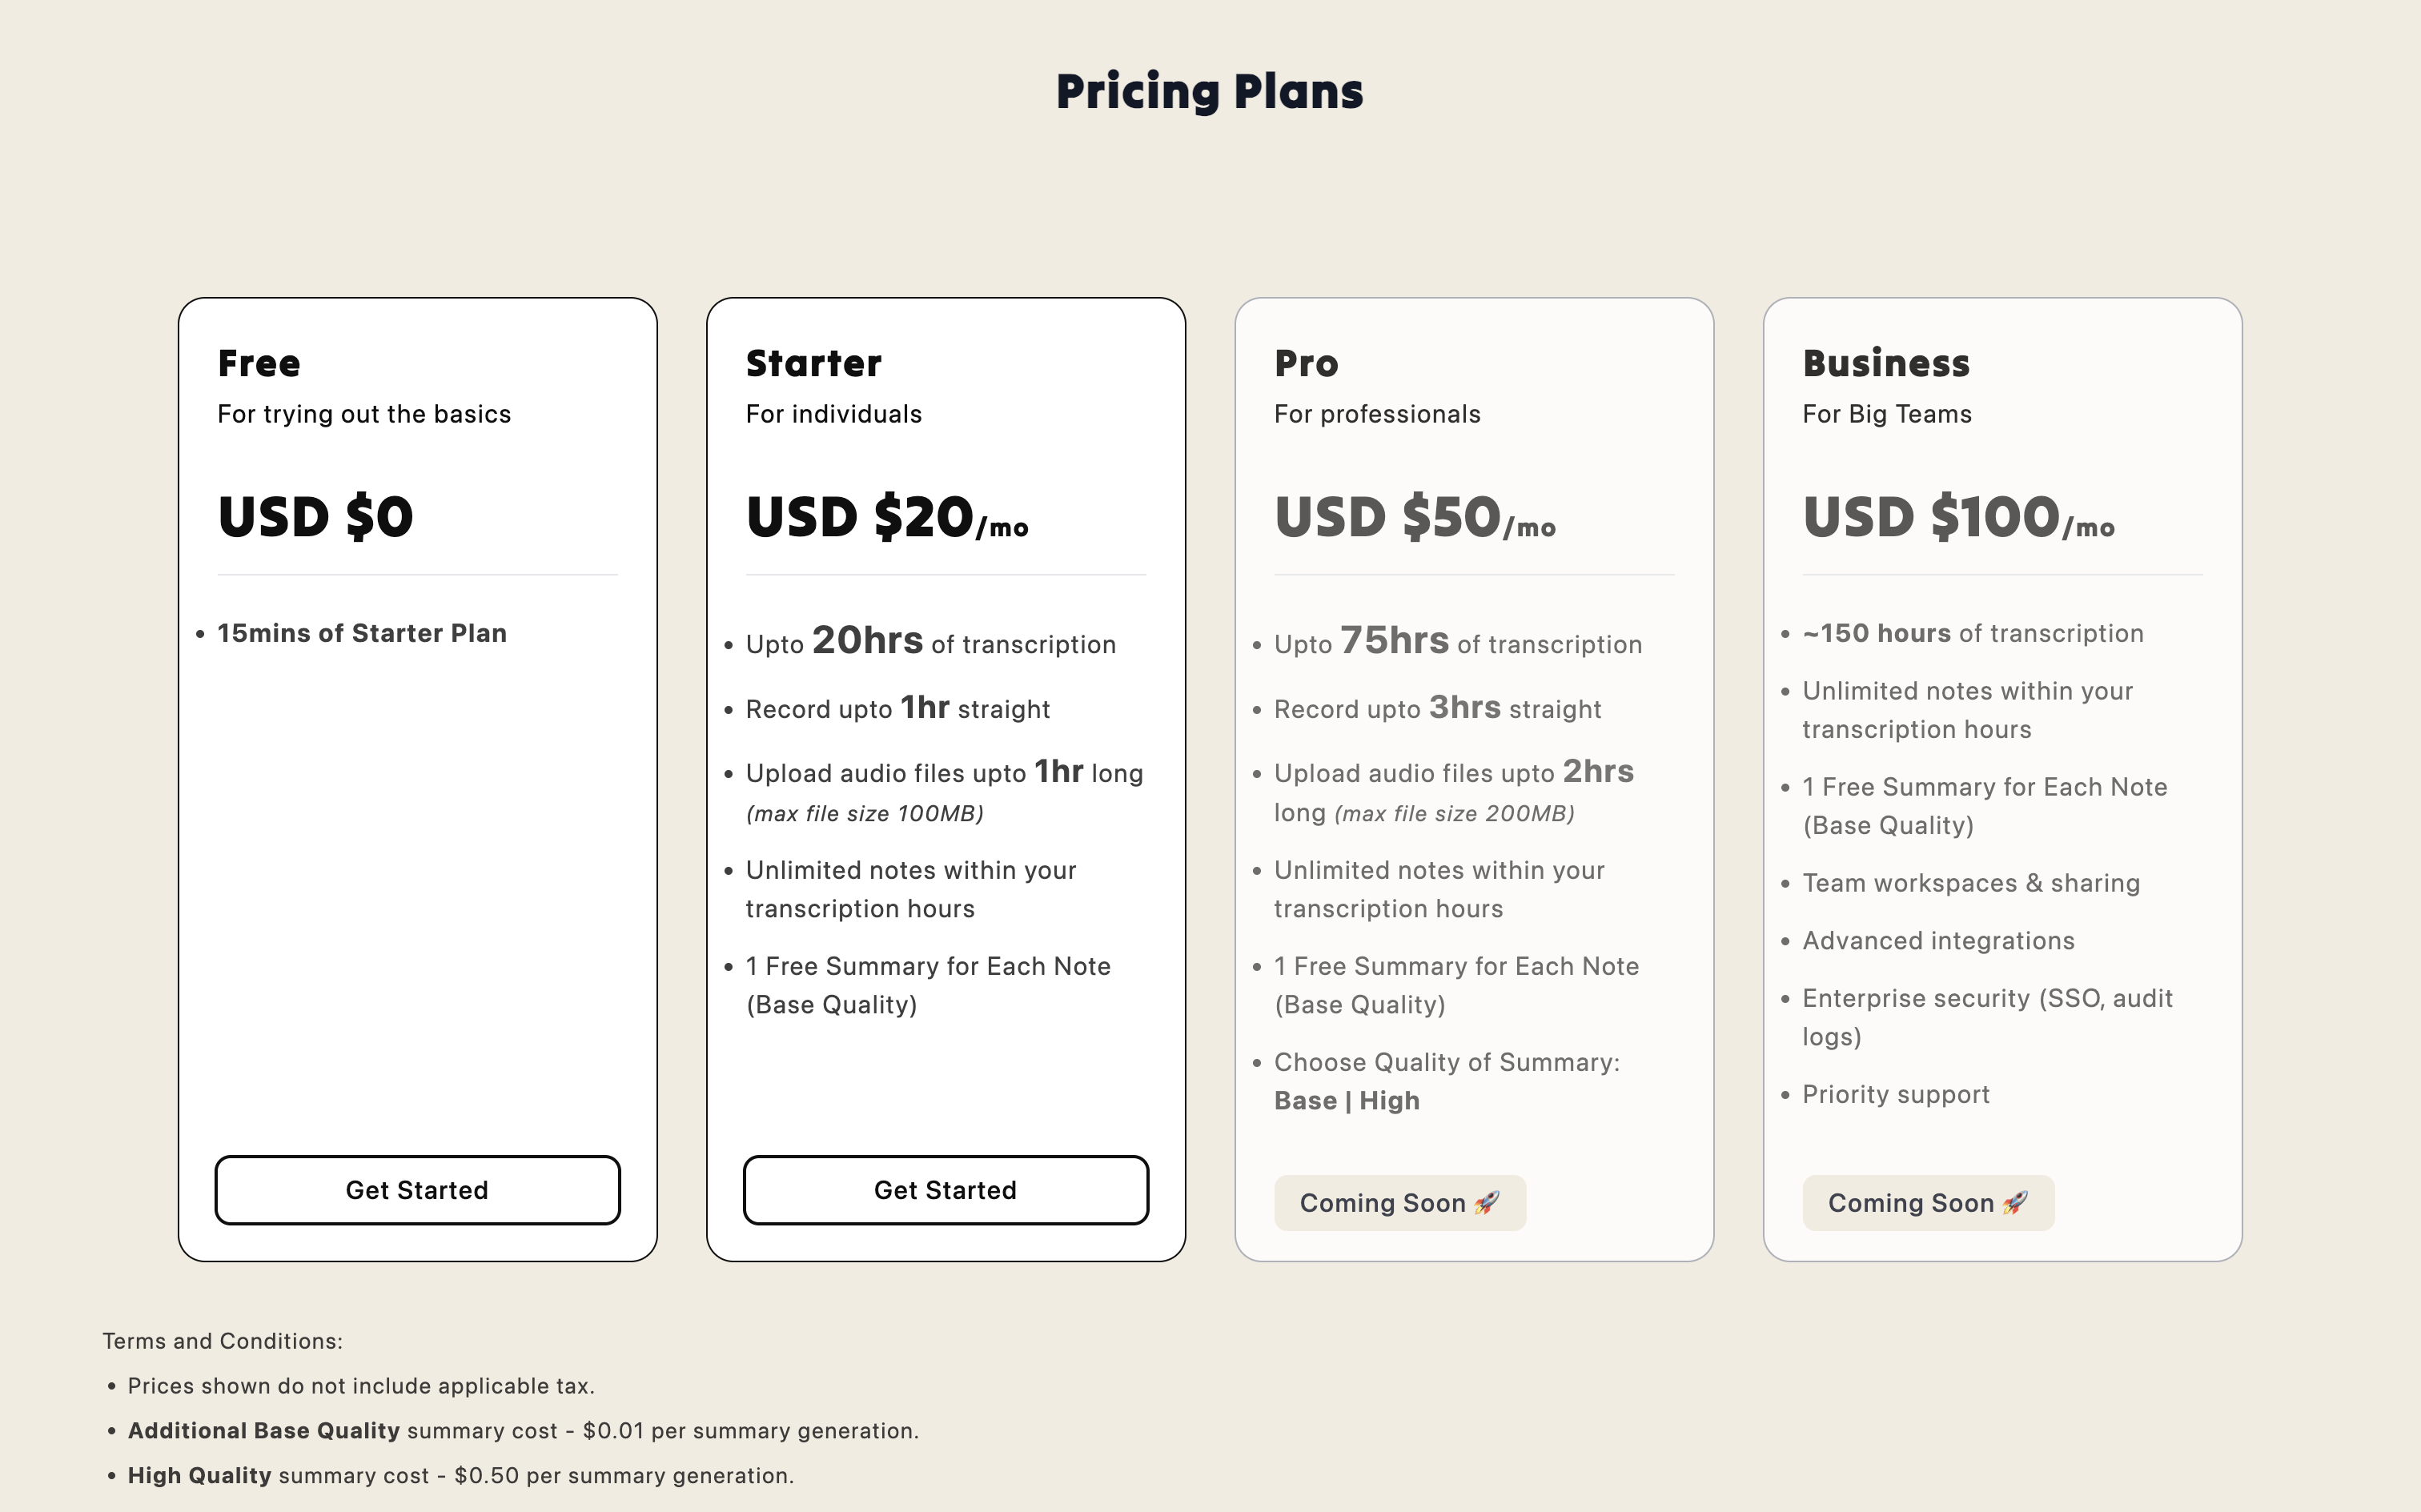The image size is (2421, 1512).
Task: Click 'Base | High' summary quality text
Action: coord(1347,1101)
